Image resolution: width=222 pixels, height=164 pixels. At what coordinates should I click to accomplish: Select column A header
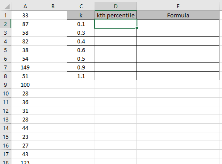pos(25,7)
